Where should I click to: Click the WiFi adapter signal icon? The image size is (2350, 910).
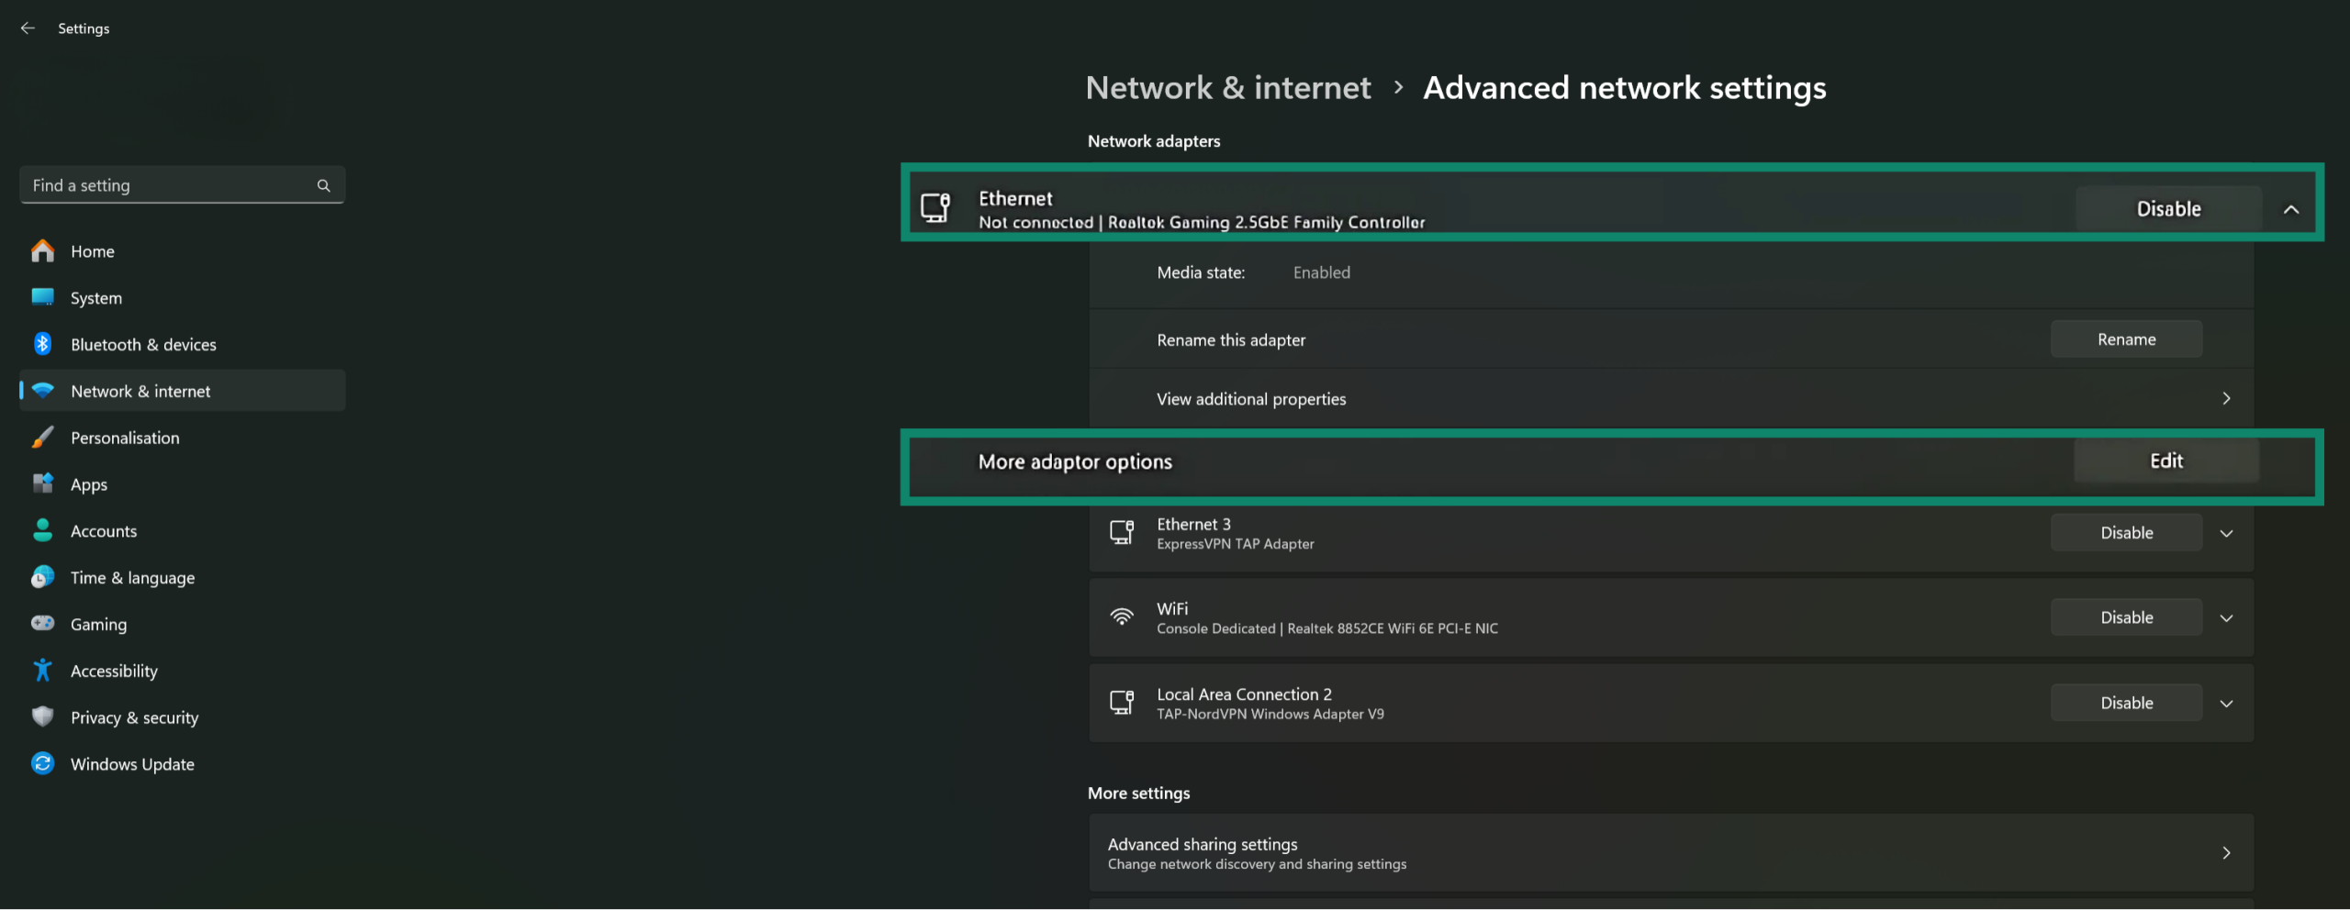(1122, 616)
